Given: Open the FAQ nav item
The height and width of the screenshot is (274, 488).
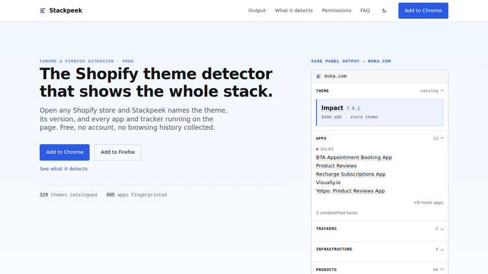Looking at the screenshot, I should click(365, 11).
